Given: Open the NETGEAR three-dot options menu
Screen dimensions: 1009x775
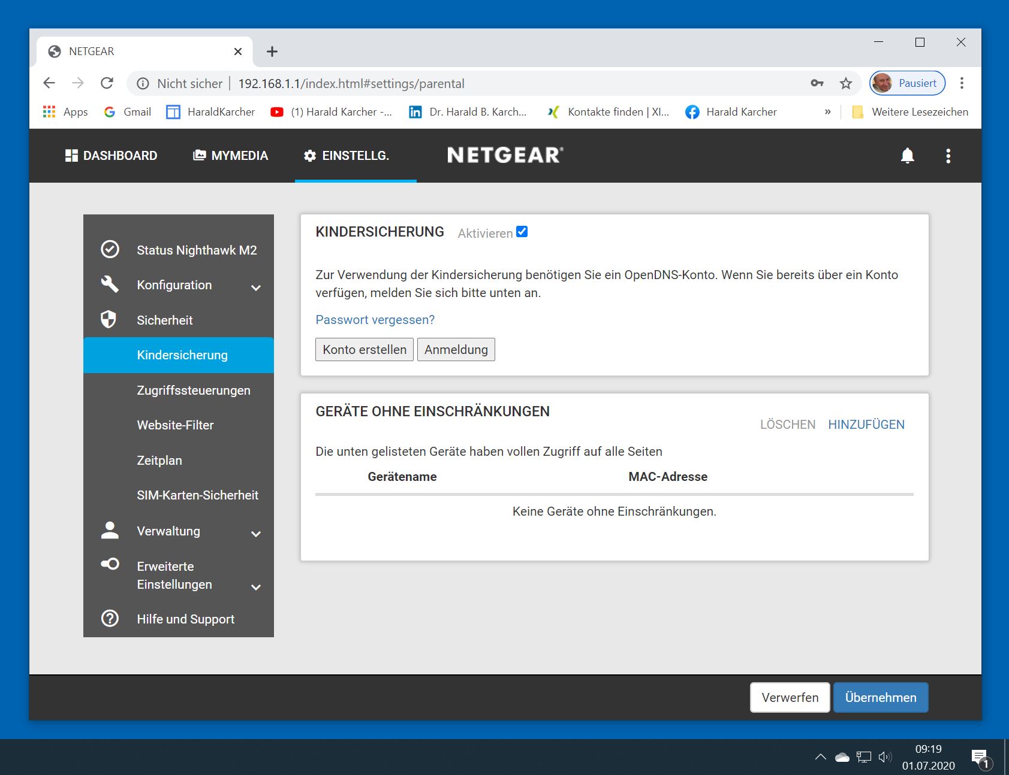Looking at the screenshot, I should (x=948, y=156).
